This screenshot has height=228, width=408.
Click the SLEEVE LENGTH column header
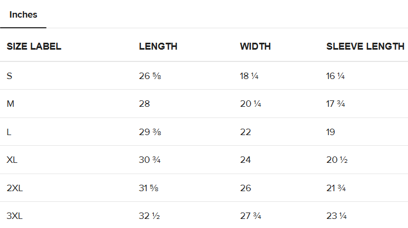(x=365, y=46)
